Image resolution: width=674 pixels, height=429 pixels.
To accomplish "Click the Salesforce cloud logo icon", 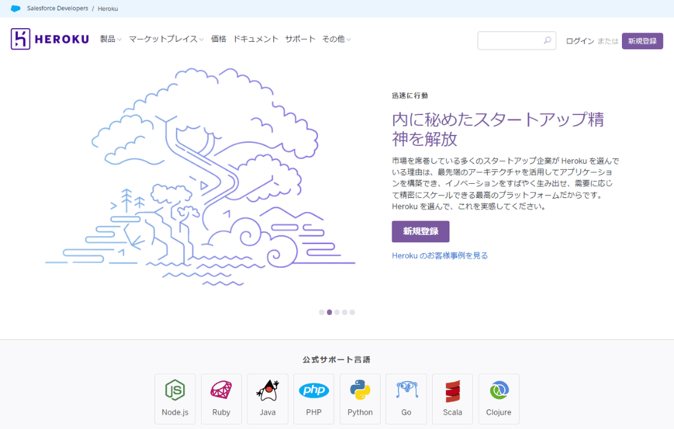I will coord(15,9).
